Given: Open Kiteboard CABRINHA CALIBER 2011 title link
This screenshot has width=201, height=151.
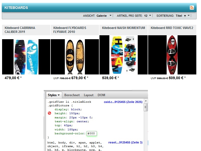Looking at the screenshot, I should (x=20, y=30).
